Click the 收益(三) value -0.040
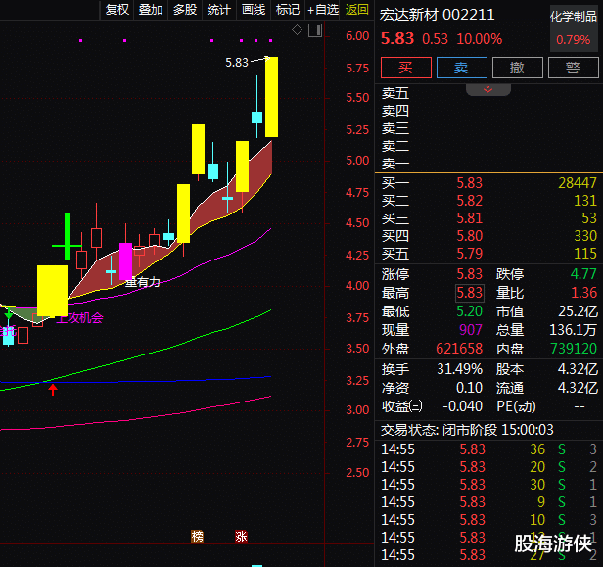 pos(462,406)
